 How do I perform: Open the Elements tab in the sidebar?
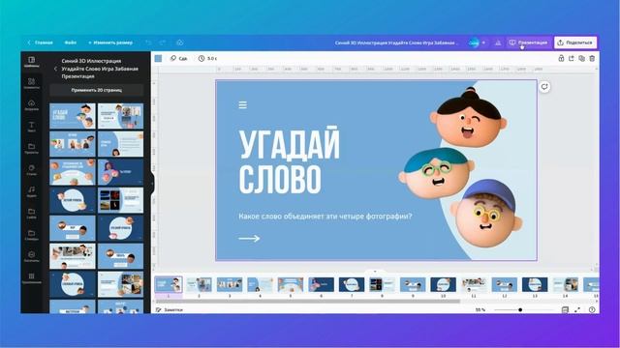[32, 83]
